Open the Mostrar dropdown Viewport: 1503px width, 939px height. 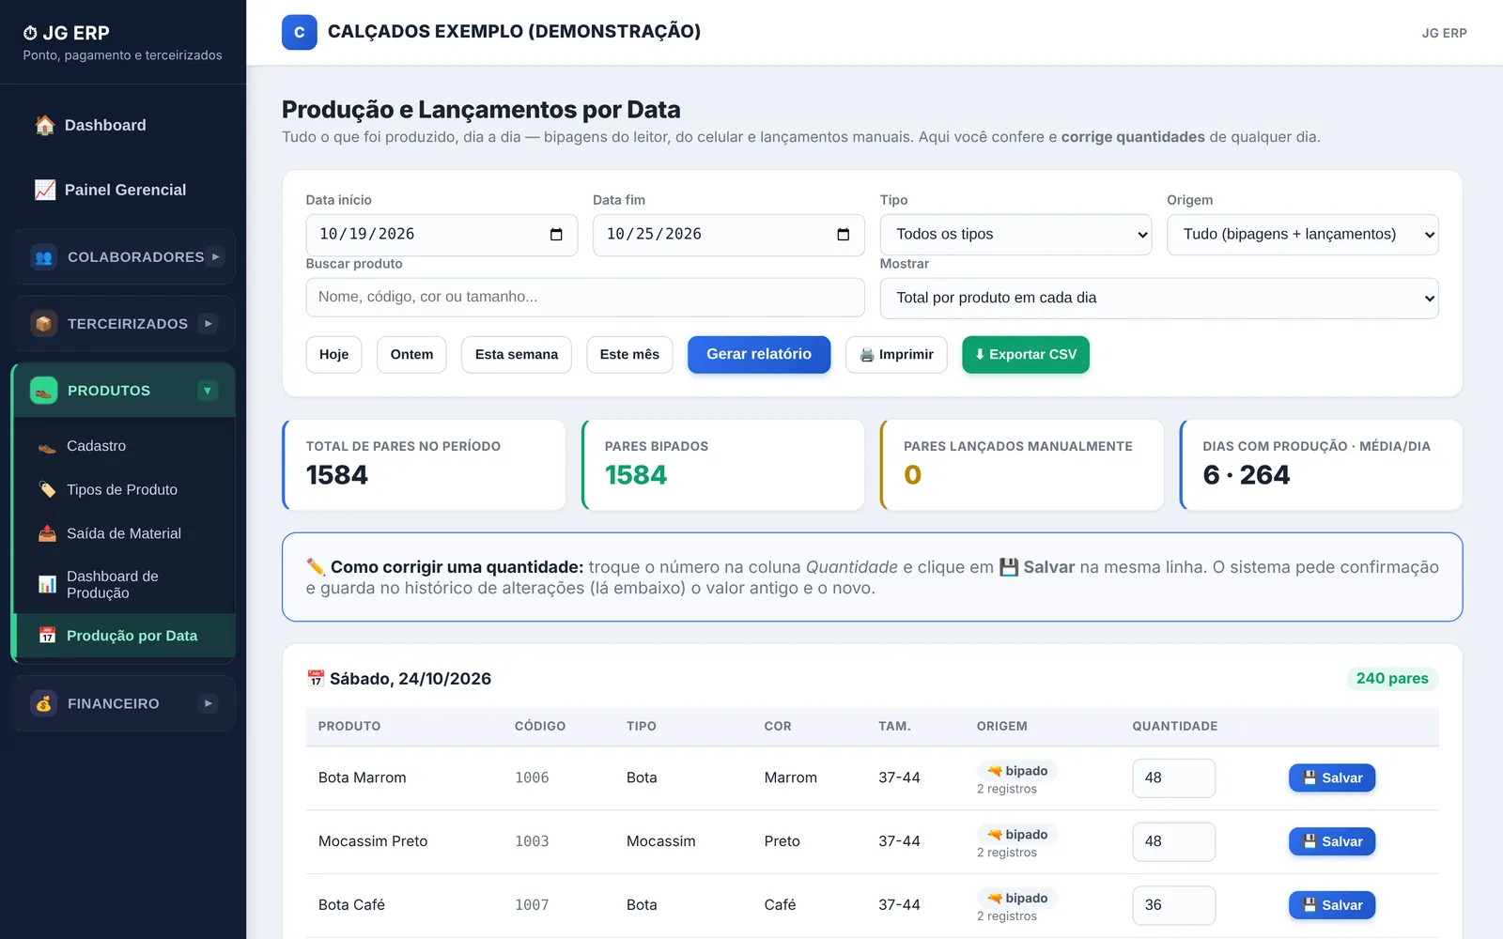[1159, 298]
